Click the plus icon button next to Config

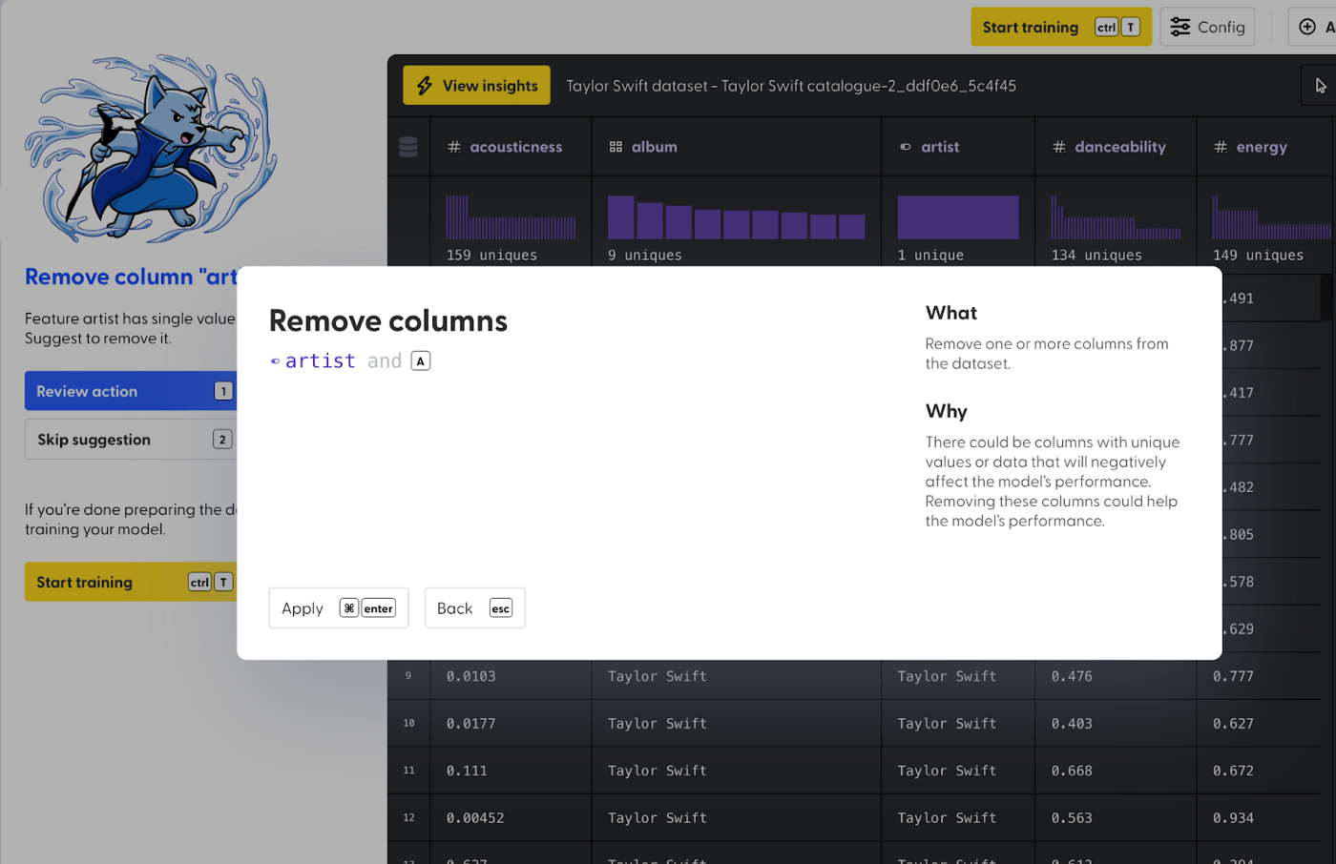point(1313,27)
